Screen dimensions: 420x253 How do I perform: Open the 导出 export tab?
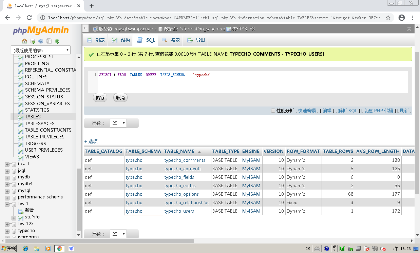[x=196, y=40]
